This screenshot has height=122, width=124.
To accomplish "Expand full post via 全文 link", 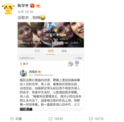I will 77,105.
